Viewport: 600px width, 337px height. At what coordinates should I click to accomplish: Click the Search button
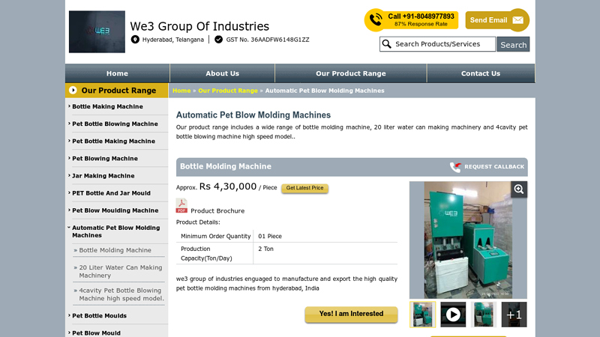pos(513,44)
